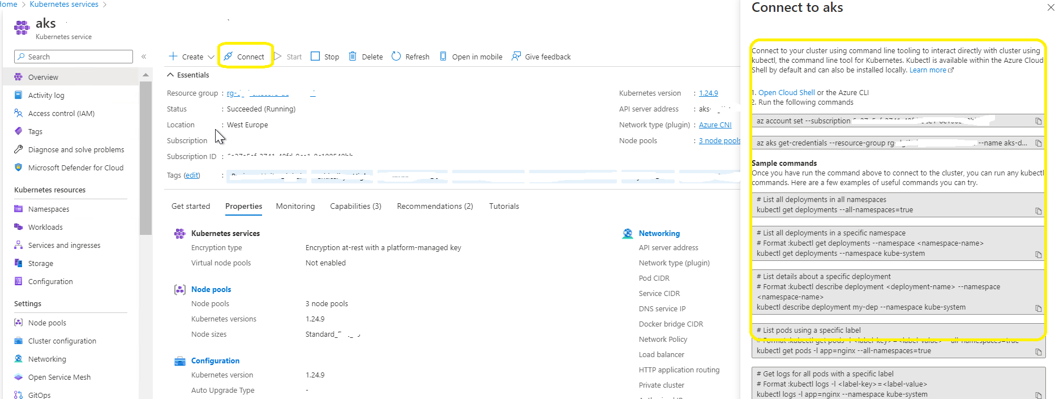Click the Connect toolbar button

pyautogui.click(x=244, y=57)
